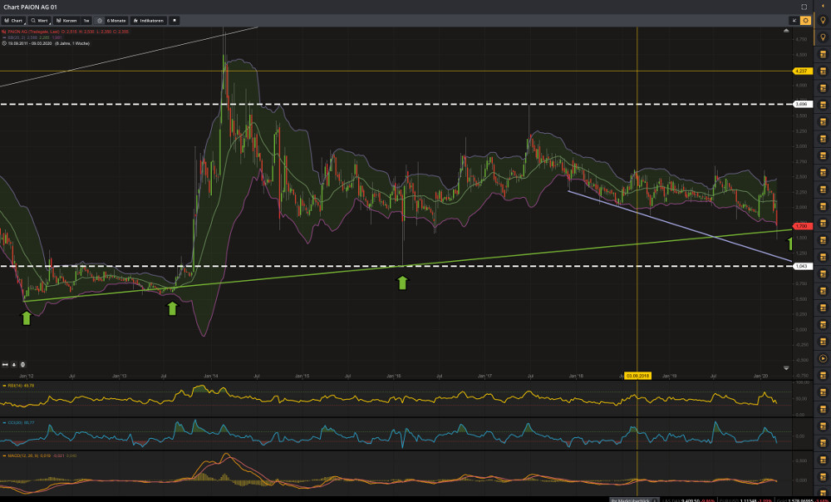Click the green arrow marker near Jul 2013
The width and height of the screenshot is (831, 502).
tap(172, 308)
